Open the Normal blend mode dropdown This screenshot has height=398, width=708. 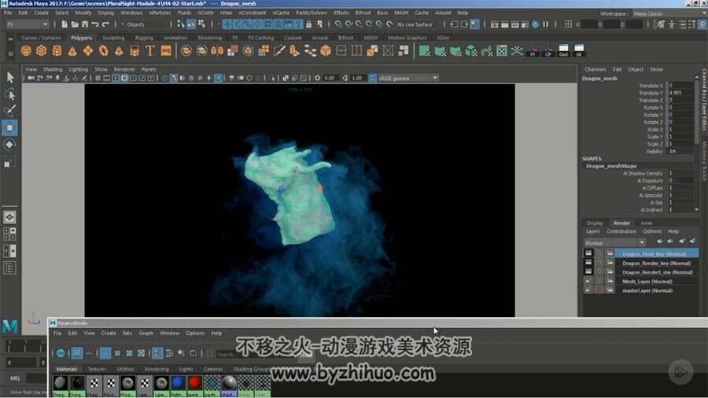614,243
